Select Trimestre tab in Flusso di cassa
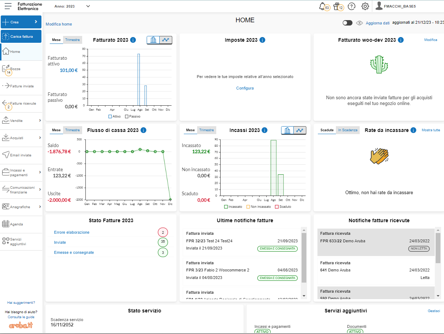 [x=72, y=130]
